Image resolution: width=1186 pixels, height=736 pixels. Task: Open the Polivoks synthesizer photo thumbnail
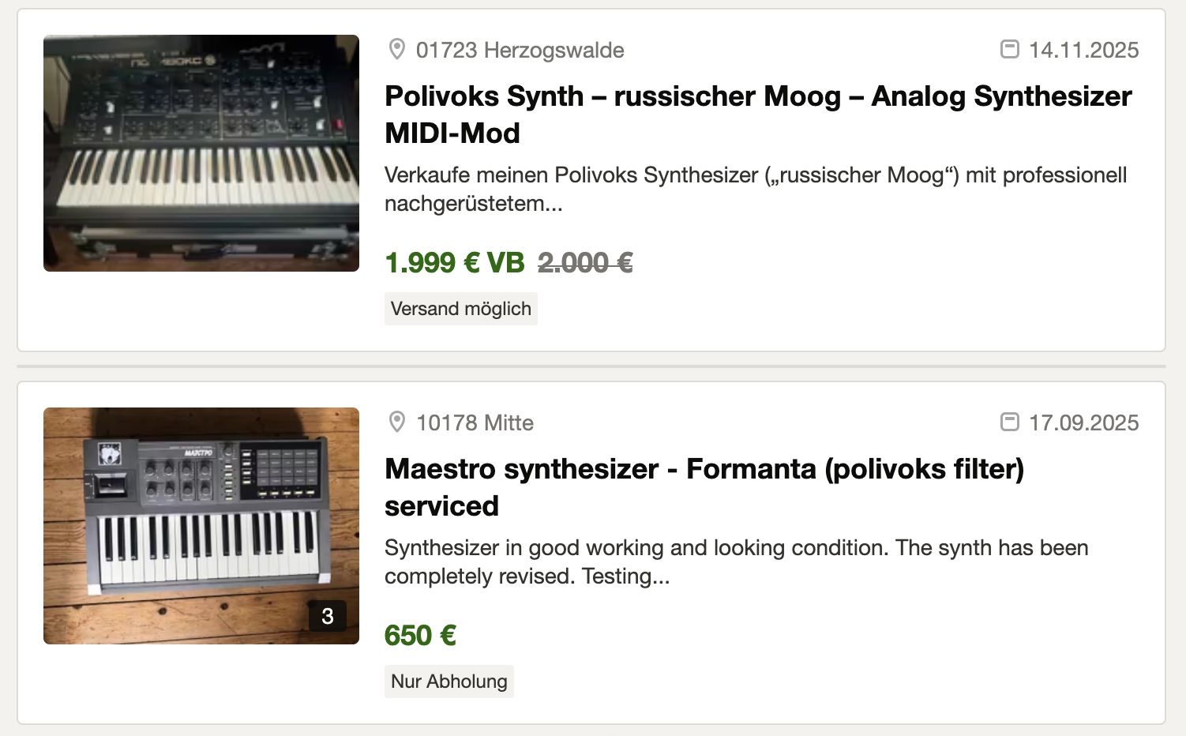point(201,153)
